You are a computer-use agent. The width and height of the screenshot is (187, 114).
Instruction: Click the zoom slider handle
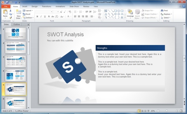pos(167,111)
